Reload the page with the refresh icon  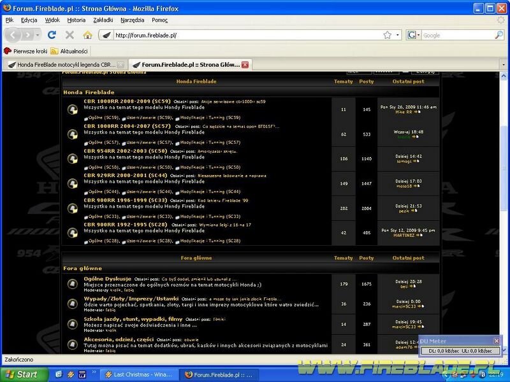point(52,35)
